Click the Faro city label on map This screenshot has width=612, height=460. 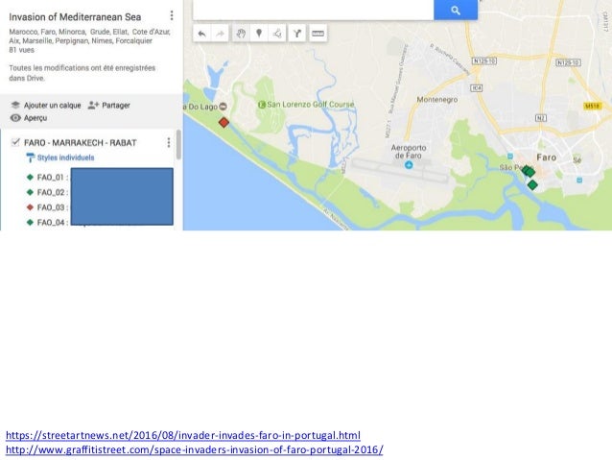pyautogui.click(x=547, y=157)
